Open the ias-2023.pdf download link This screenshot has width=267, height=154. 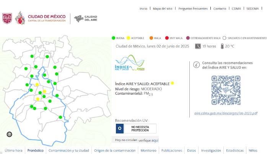click(226, 113)
